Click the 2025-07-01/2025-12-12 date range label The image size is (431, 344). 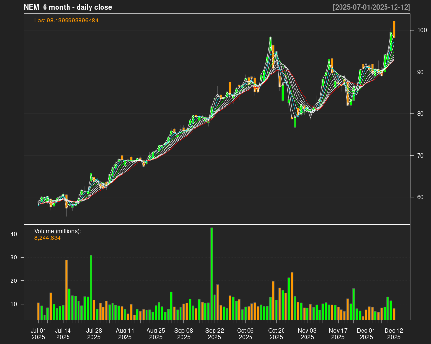[371, 7]
